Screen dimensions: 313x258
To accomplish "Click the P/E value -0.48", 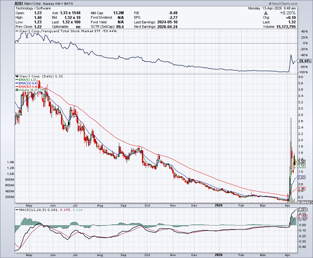I will 173,13.
